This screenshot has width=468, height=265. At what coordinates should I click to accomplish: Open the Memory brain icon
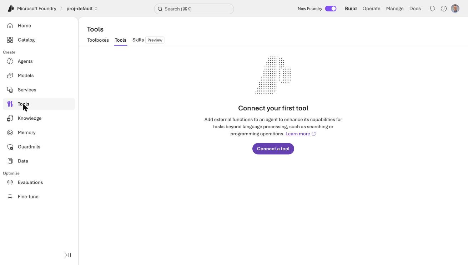10,132
